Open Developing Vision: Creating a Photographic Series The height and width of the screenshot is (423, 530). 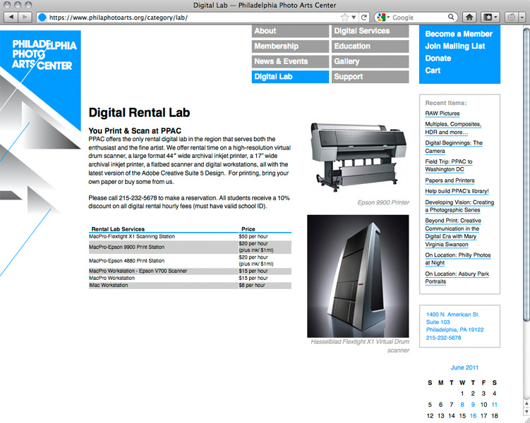pyautogui.click(x=459, y=206)
